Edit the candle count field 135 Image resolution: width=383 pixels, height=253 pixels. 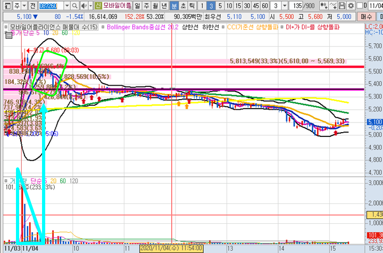pyautogui.click(x=297, y=5)
